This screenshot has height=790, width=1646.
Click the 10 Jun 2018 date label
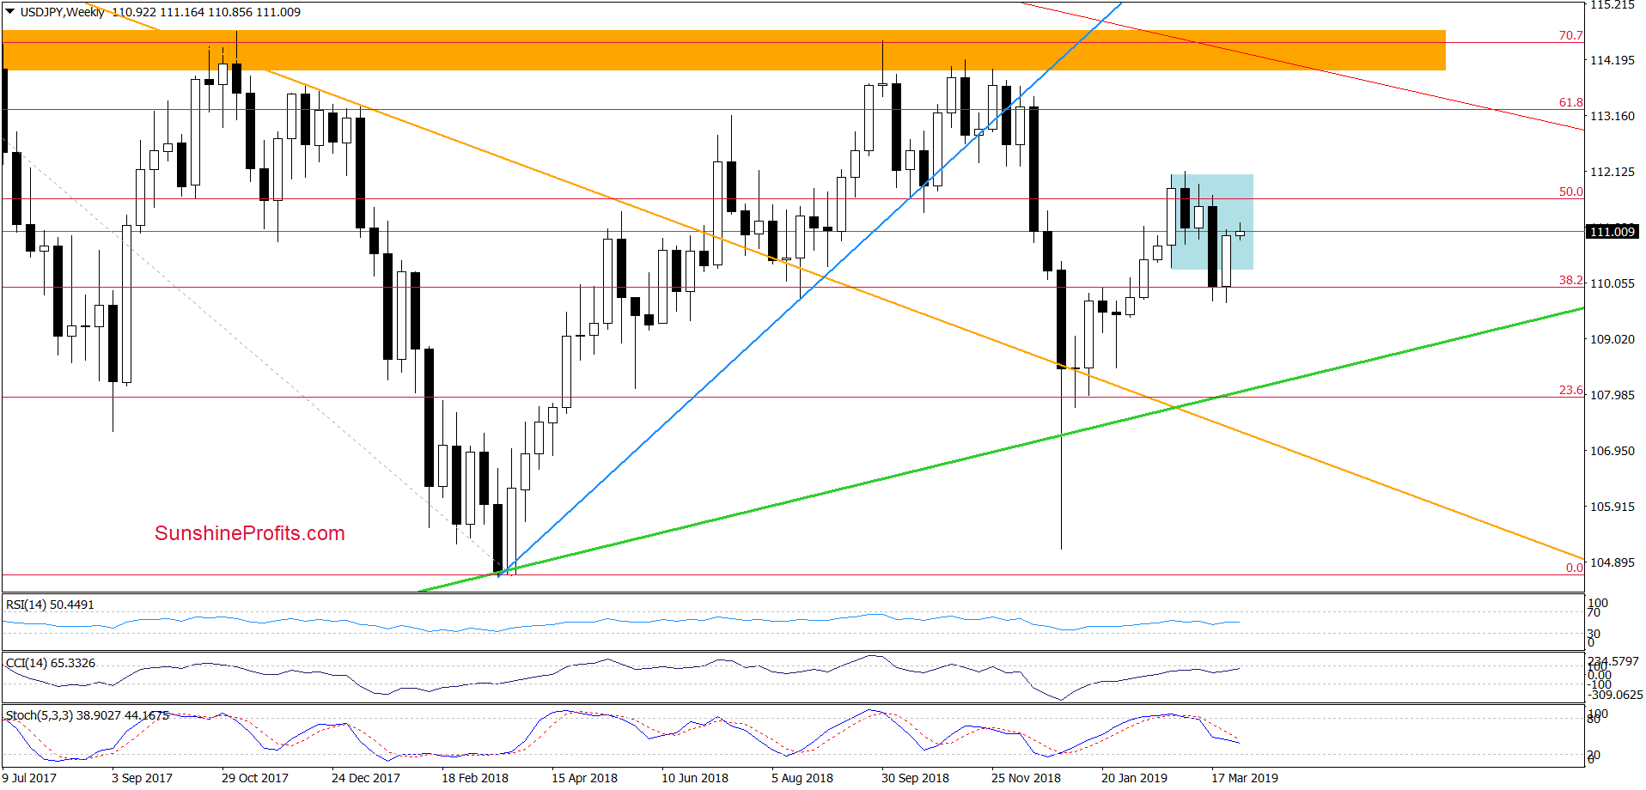[x=695, y=778]
